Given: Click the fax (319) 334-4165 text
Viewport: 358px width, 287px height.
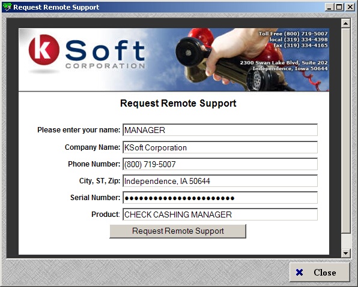Looking at the screenshot, I should [x=300, y=46].
